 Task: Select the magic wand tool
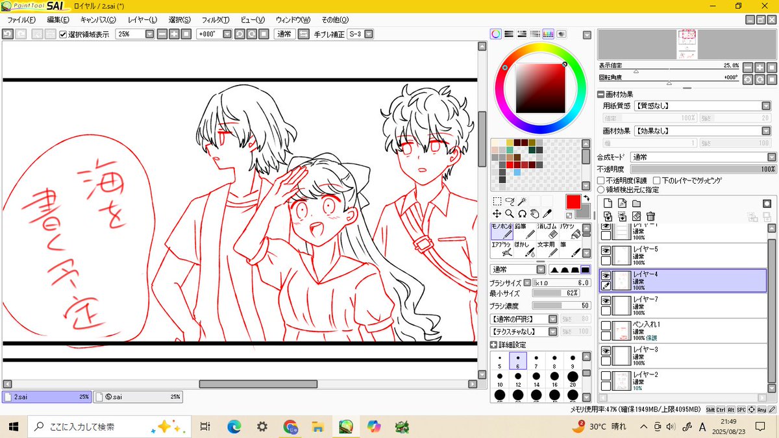522,202
